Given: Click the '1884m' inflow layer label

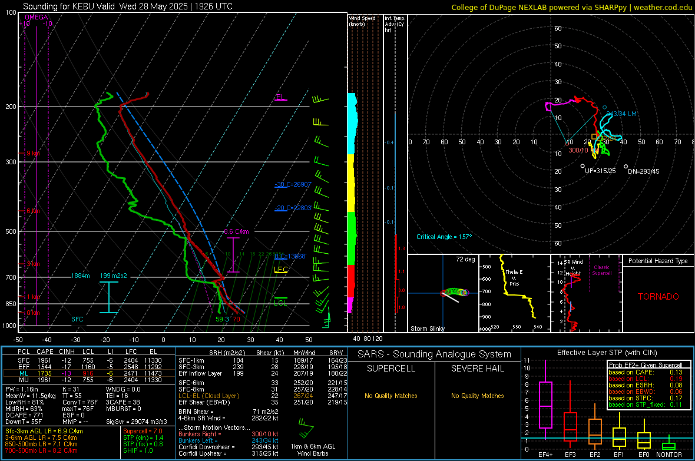Looking at the screenshot, I should 81,276.
